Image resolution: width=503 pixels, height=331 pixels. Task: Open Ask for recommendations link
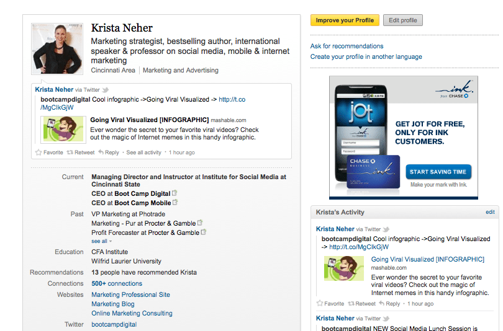(347, 46)
